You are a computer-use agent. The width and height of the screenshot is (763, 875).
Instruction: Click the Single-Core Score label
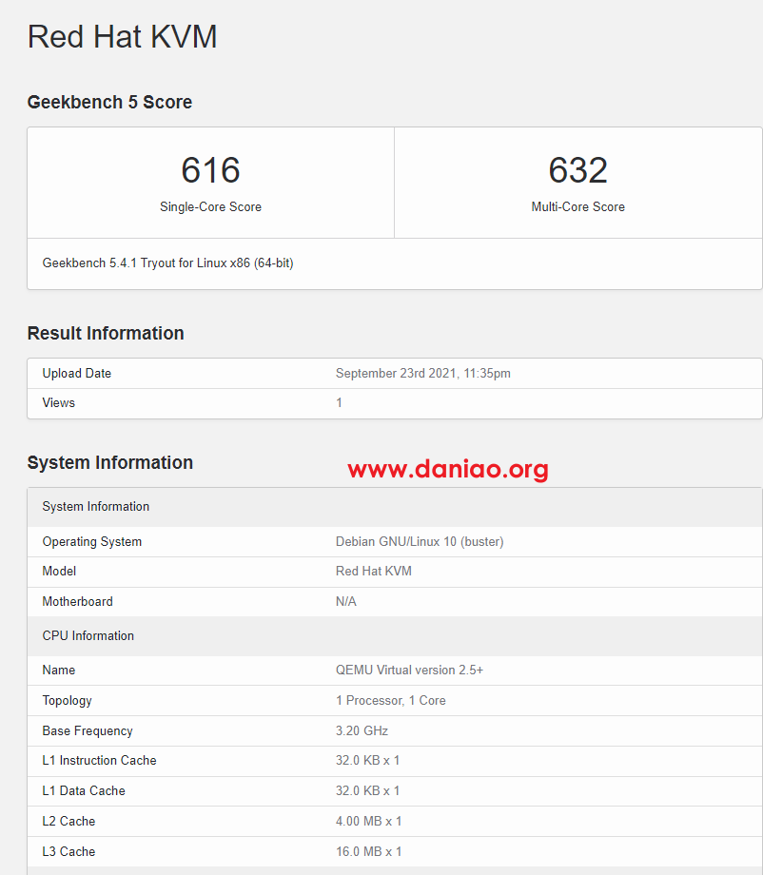(x=210, y=206)
